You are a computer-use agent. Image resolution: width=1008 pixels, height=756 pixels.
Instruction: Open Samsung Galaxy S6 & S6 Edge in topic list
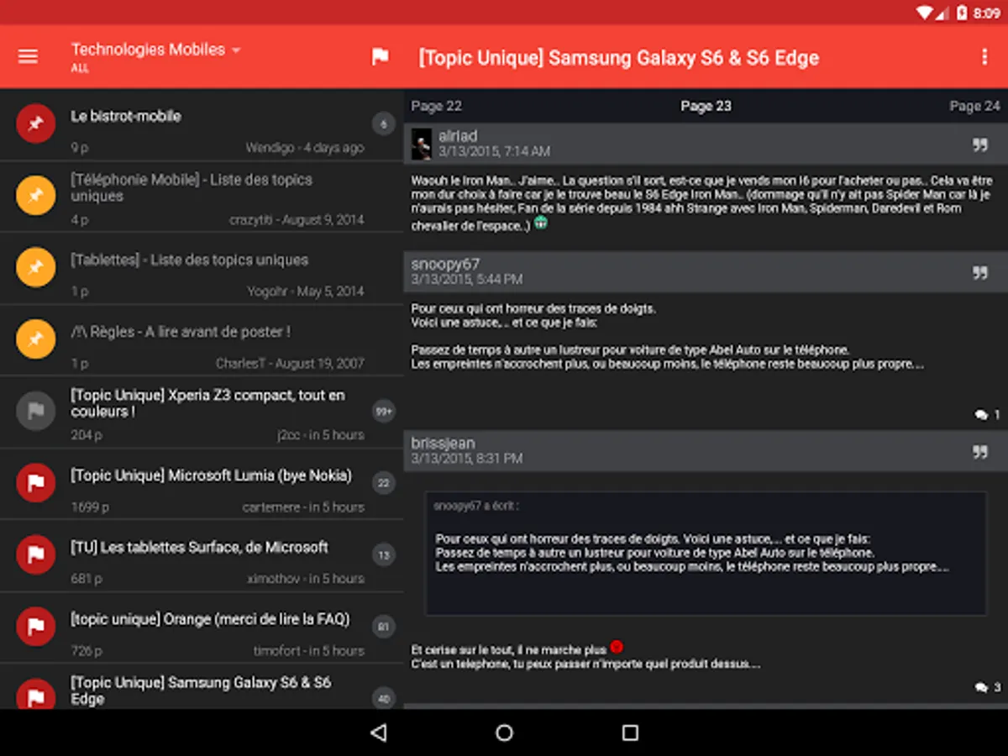pos(202,687)
